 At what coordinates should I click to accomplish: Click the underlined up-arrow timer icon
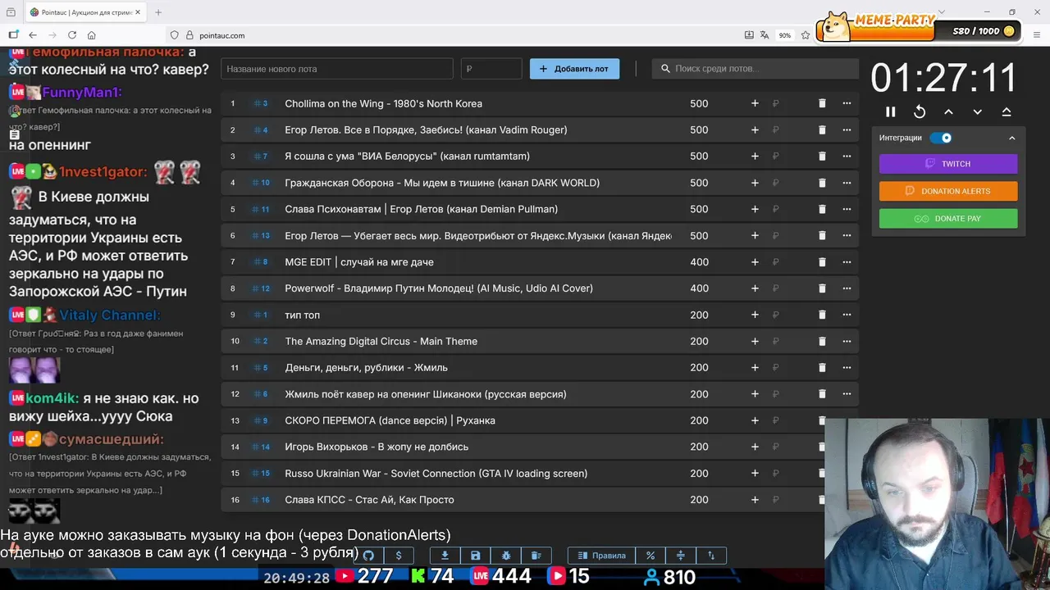pos(1007,111)
